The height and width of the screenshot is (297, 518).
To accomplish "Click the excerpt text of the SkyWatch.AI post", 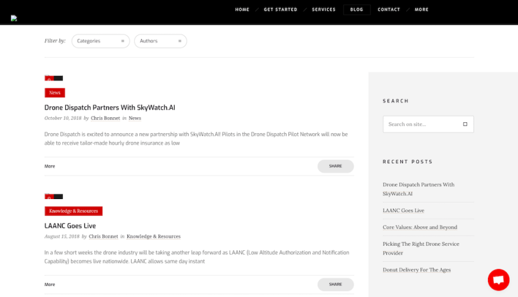I will (x=196, y=138).
